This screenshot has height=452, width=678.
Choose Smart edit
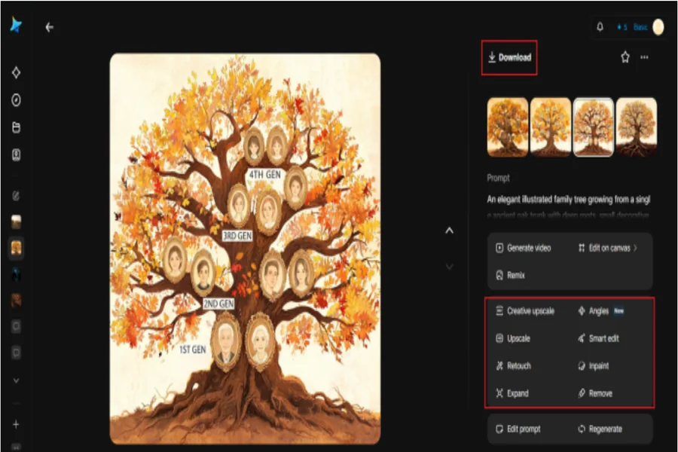[x=598, y=338]
